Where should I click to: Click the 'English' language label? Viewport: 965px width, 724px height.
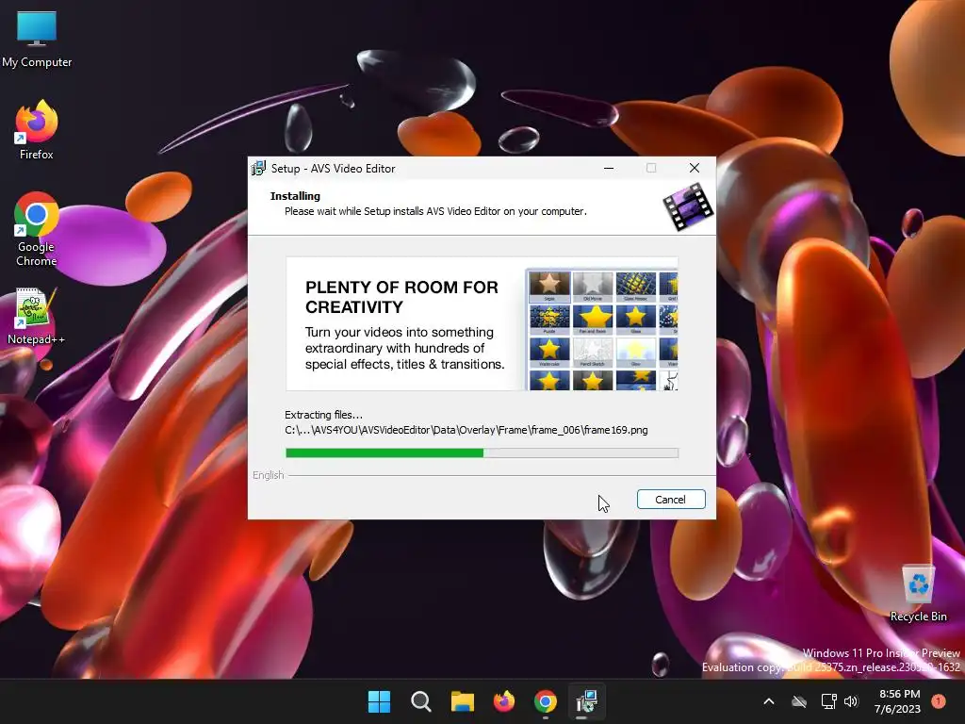tap(269, 475)
